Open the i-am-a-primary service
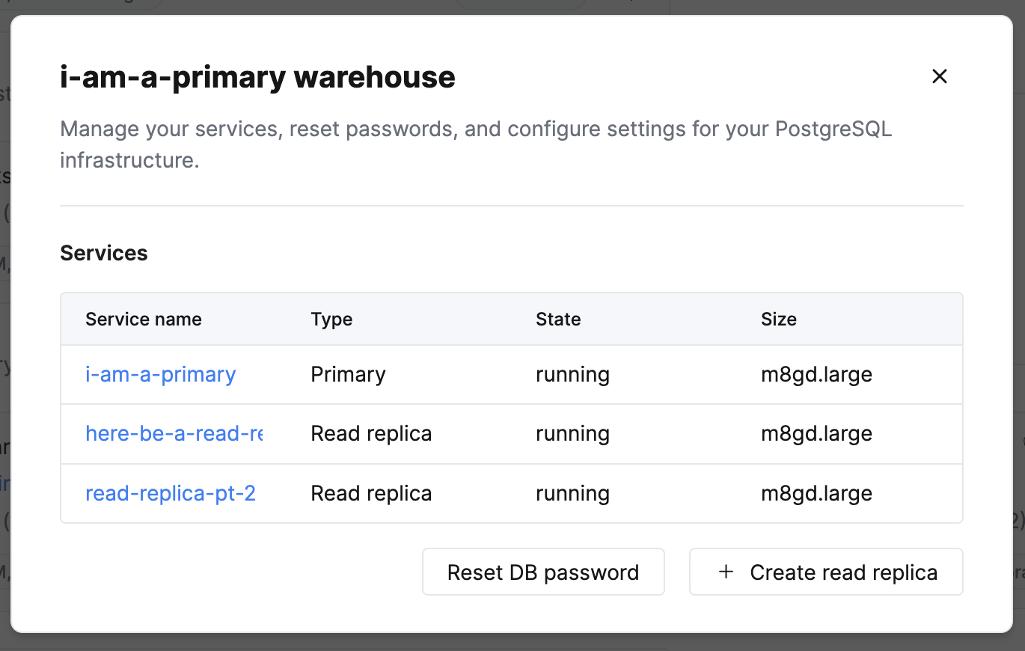The width and height of the screenshot is (1025, 651). (x=160, y=374)
